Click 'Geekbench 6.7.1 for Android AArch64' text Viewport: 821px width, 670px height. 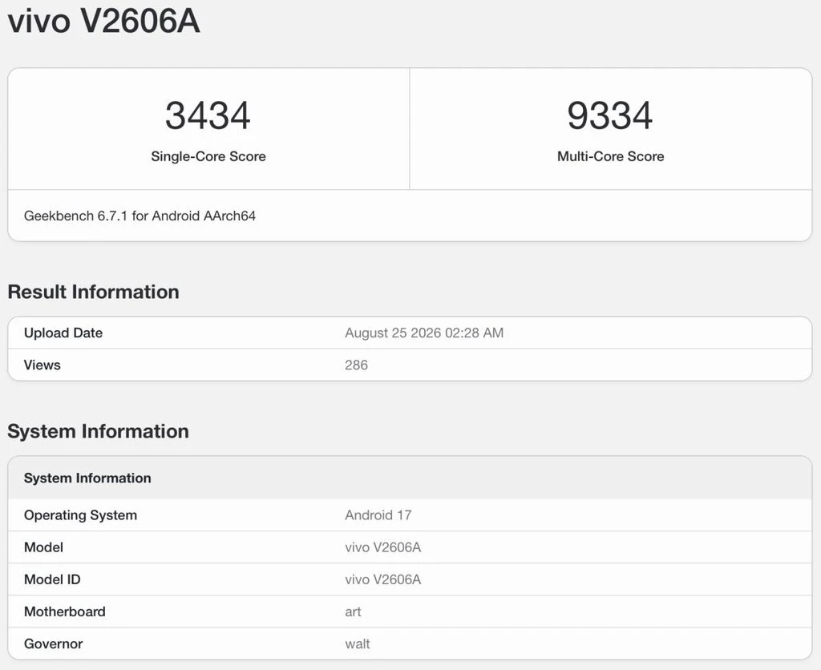pyautogui.click(x=140, y=216)
